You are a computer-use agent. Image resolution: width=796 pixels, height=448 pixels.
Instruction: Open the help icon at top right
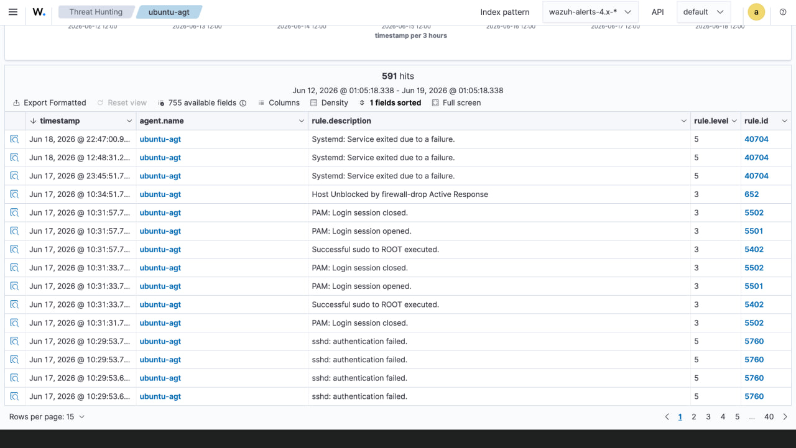click(783, 12)
